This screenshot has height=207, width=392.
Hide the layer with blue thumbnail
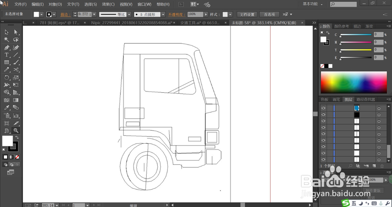click(x=323, y=108)
